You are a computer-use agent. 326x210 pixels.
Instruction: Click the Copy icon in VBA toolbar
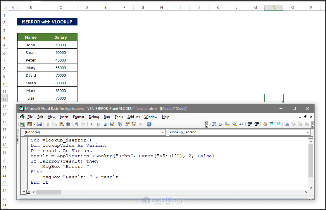pos(54,124)
